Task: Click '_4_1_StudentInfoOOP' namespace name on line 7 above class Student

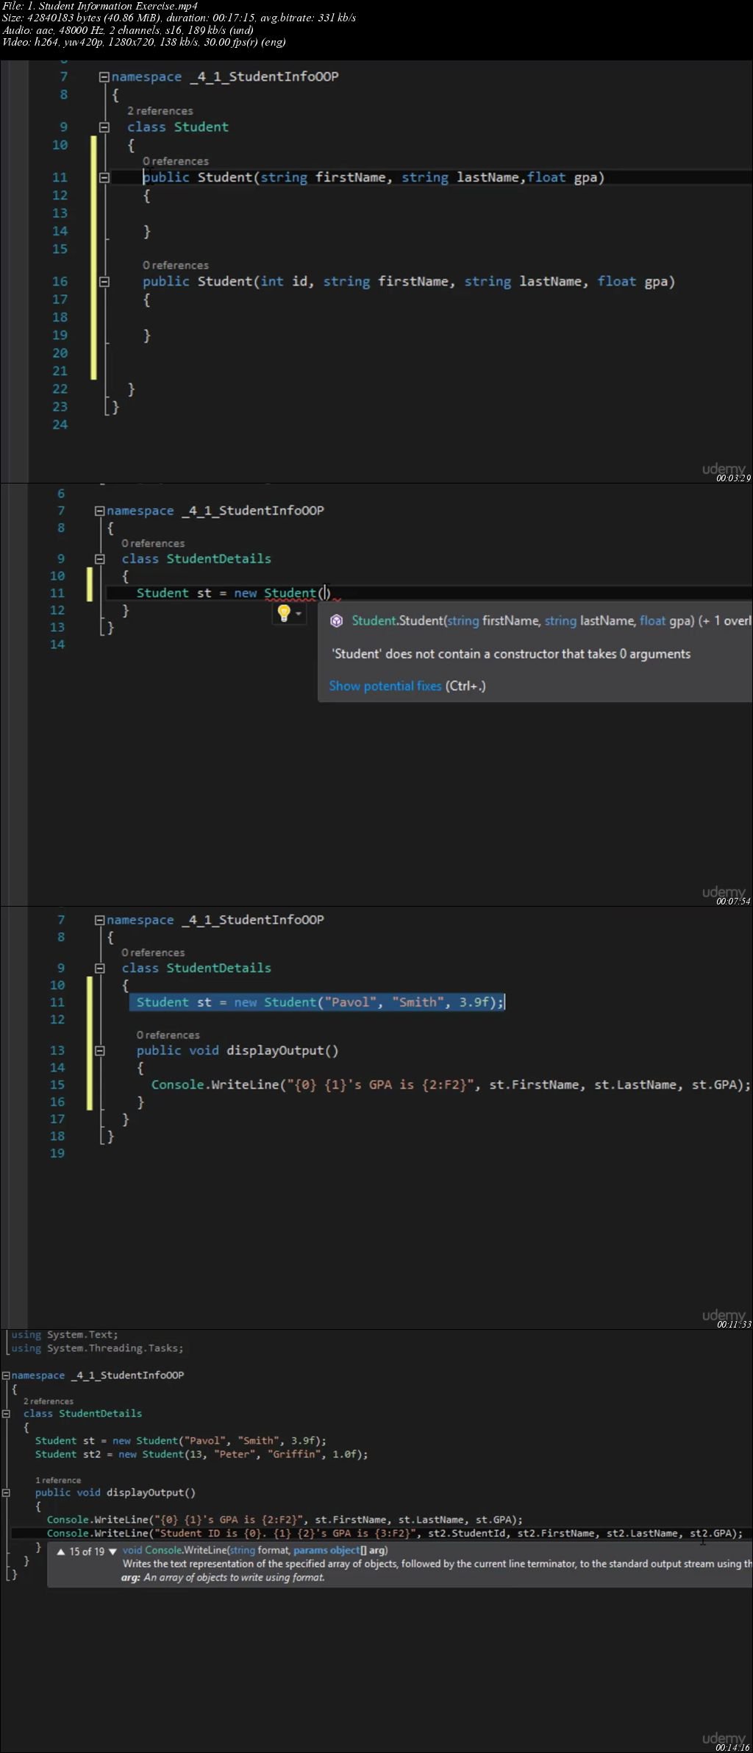Action: click(x=264, y=77)
